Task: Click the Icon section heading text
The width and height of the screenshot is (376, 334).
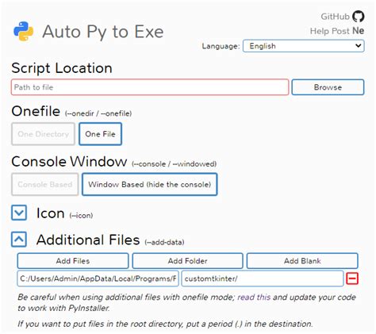Action: coord(50,213)
